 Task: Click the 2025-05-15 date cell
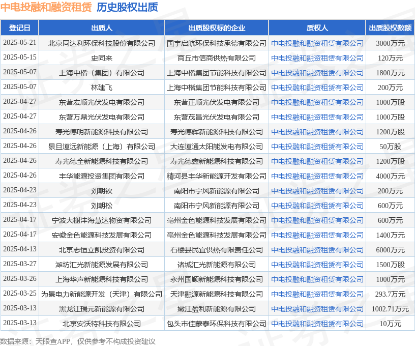[20, 57]
